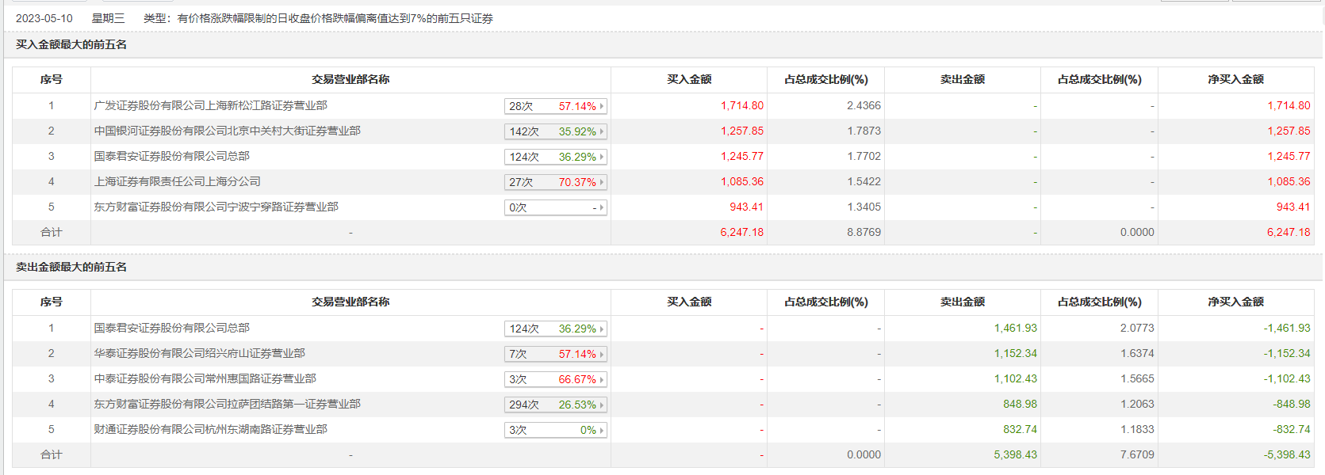The height and width of the screenshot is (475, 1325).
Task: Expand 国泰君安 124次 dropdown in the sell table
Action: tap(602, 329)
